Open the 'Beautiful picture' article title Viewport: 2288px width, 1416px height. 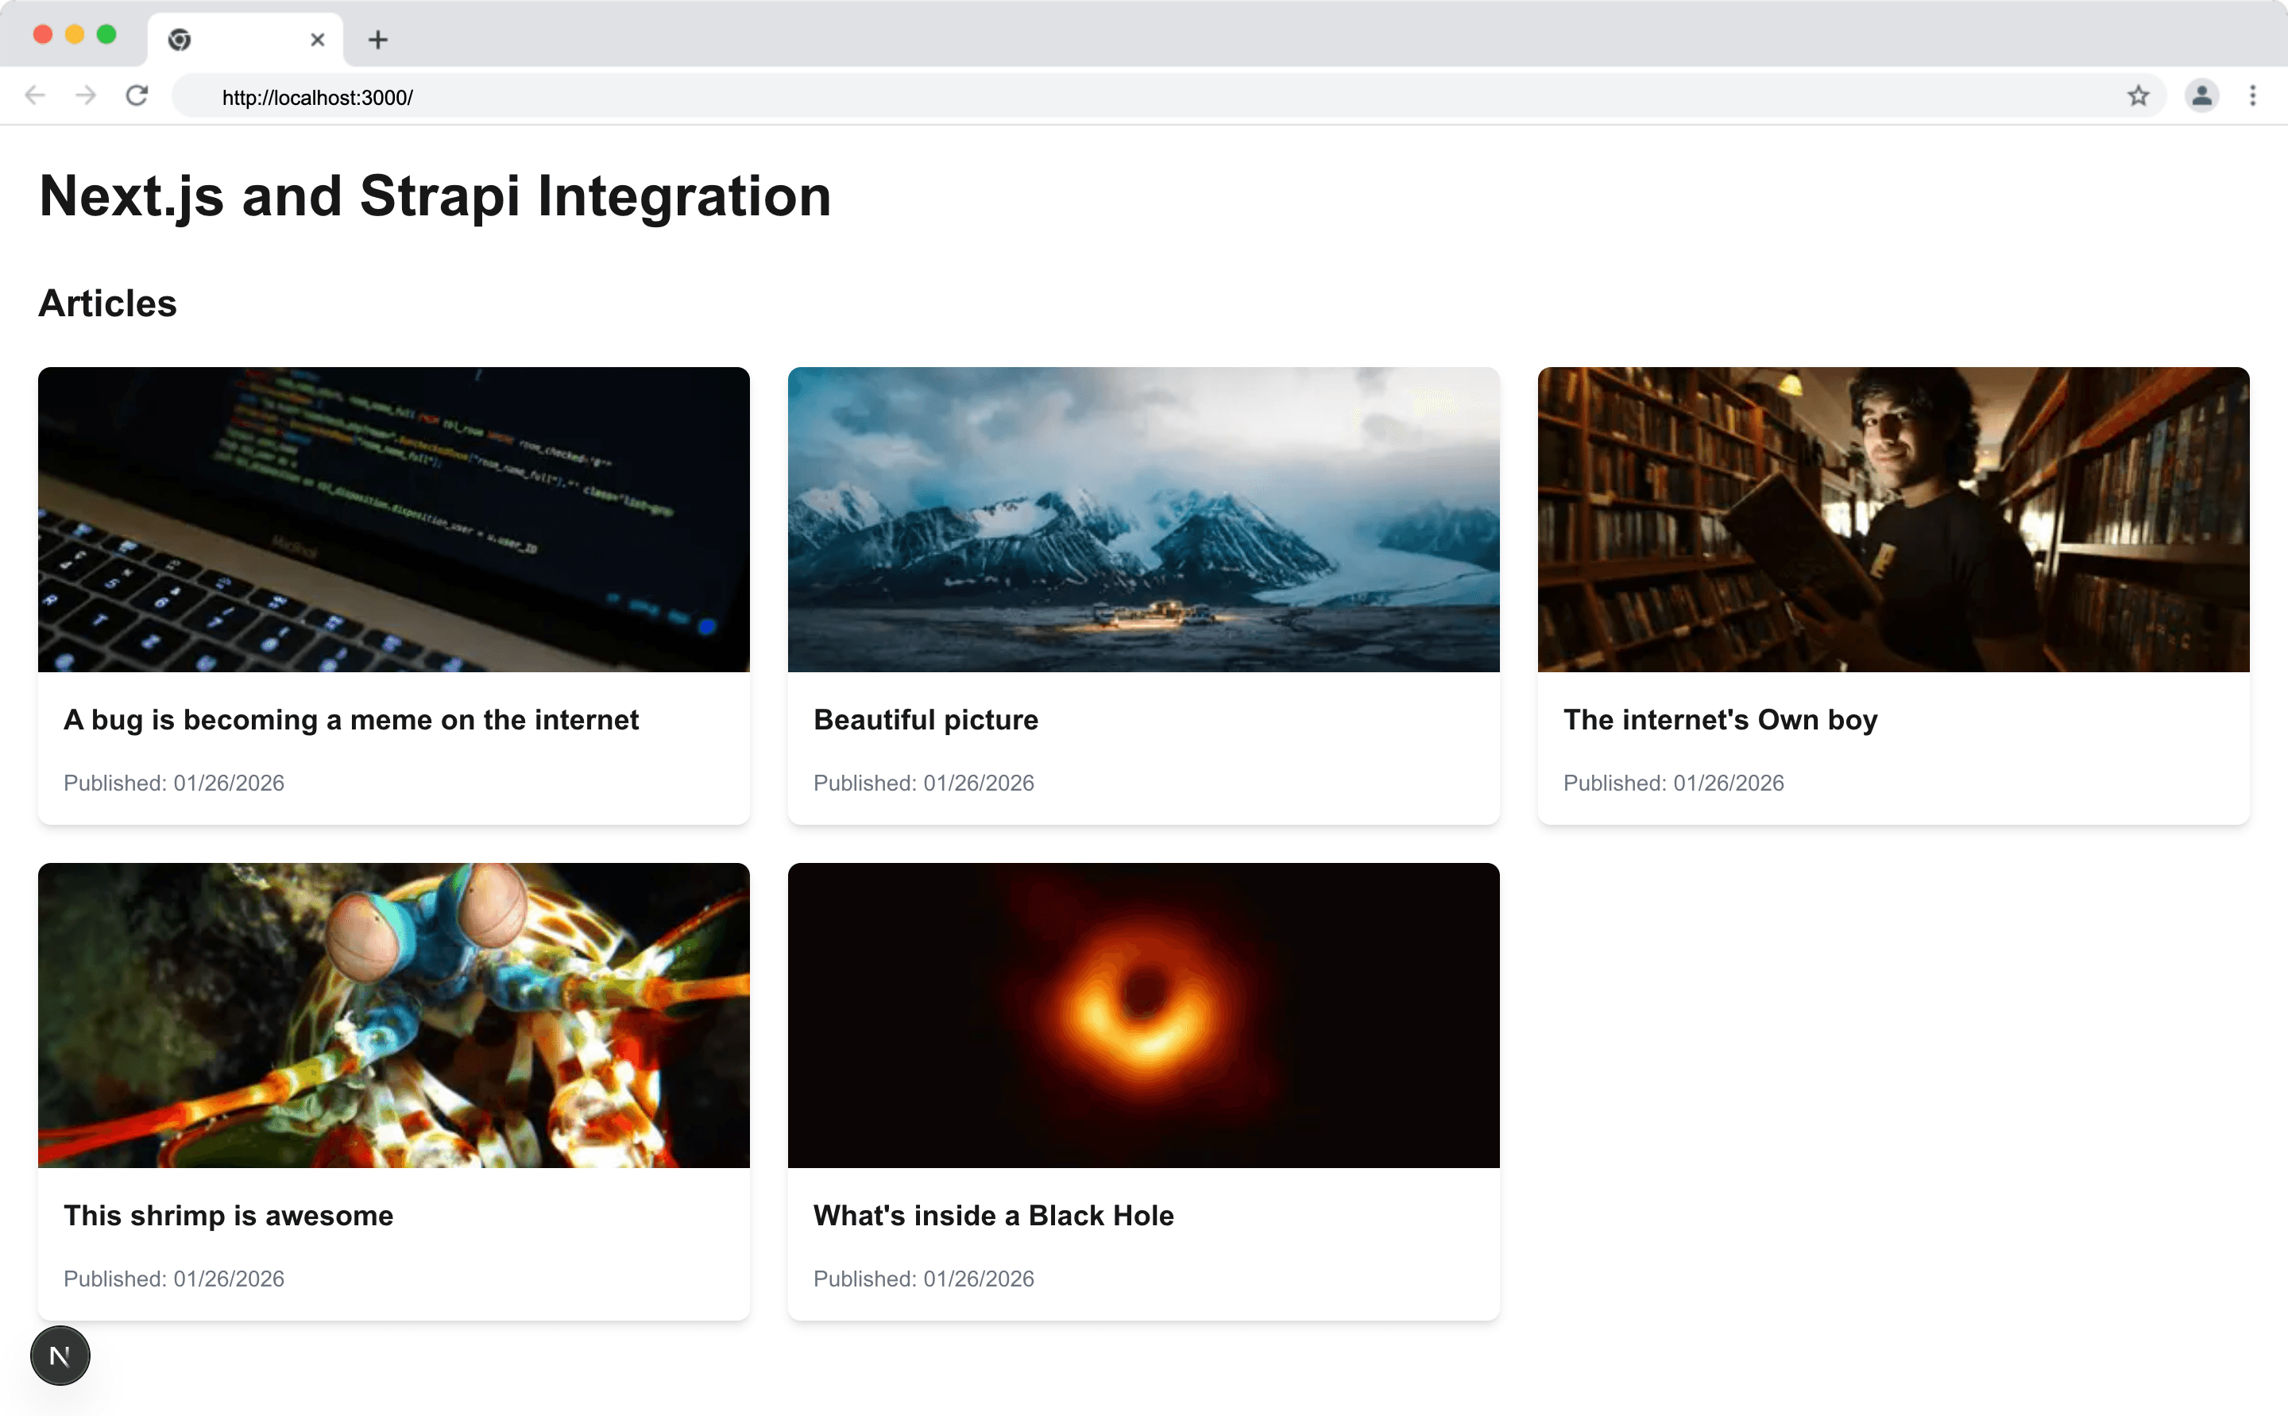(x=926, y=719)
